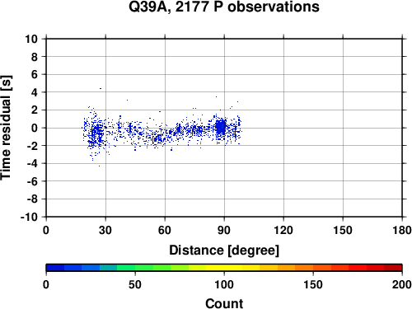Click the y-axis tick label '8'

tap(34, 57)
